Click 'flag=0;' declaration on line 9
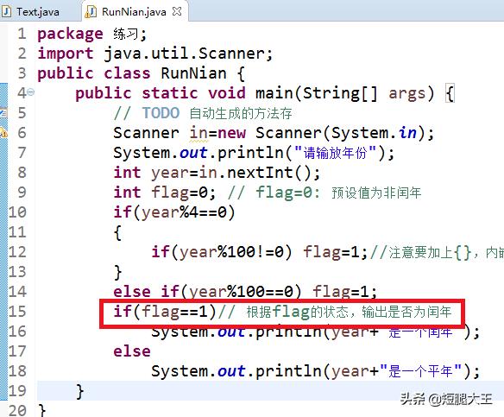 coord(184,193)
